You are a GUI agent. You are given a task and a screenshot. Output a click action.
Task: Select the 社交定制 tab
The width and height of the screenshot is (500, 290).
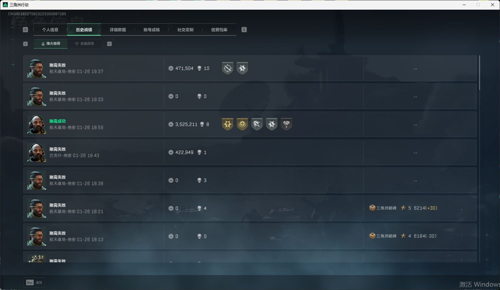pos(185,30)
